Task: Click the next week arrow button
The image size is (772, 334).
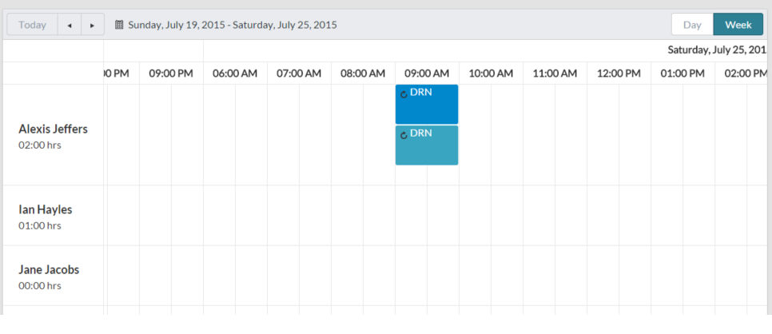Action: pyautogui.click(x=93, y=25)
